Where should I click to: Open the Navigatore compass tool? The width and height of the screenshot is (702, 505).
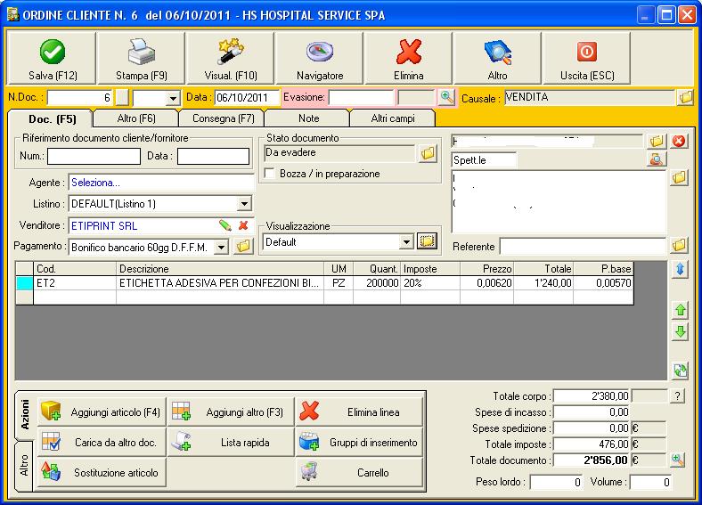click(320, 58)
